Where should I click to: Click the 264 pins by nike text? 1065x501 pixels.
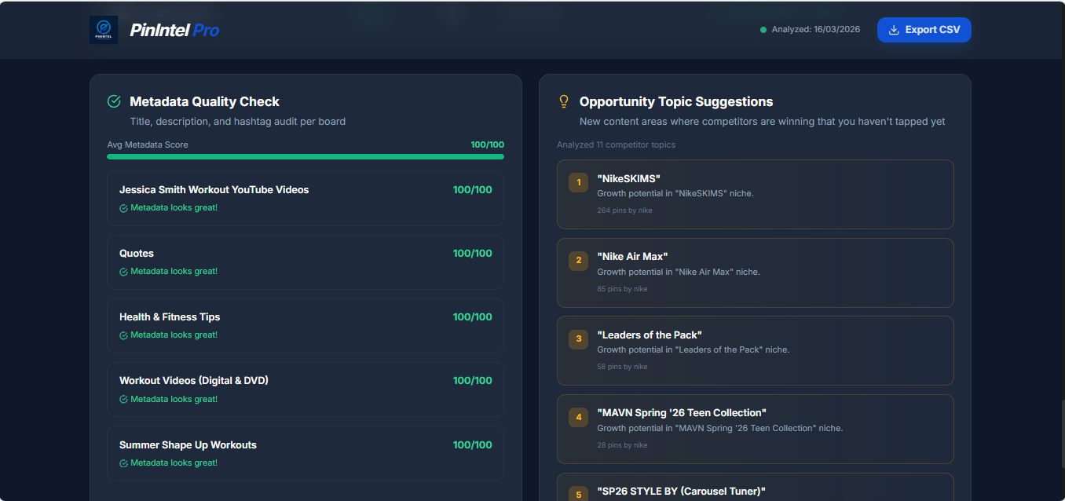pos(624,210)
